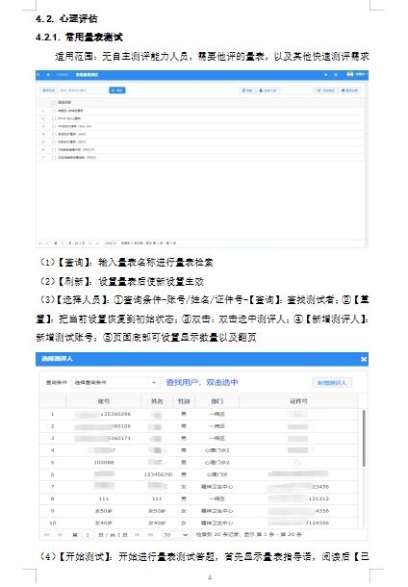The image size is (408, 587).
Task: Click the blue 查询 search button
Action: pos(117,90)
